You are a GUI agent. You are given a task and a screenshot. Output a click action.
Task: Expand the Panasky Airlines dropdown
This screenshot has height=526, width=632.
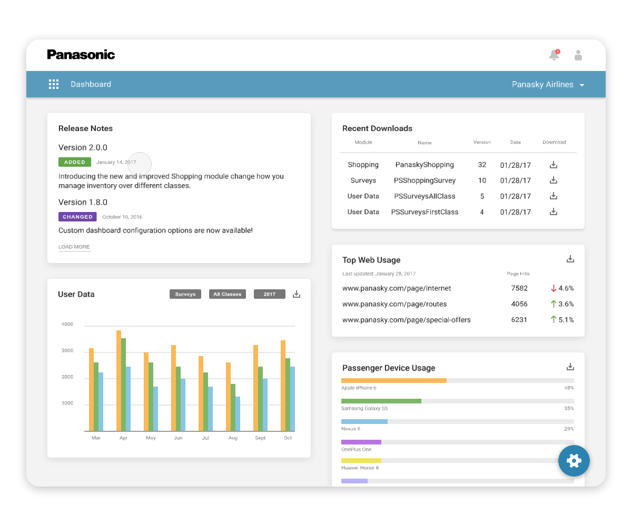click(548, 84)
